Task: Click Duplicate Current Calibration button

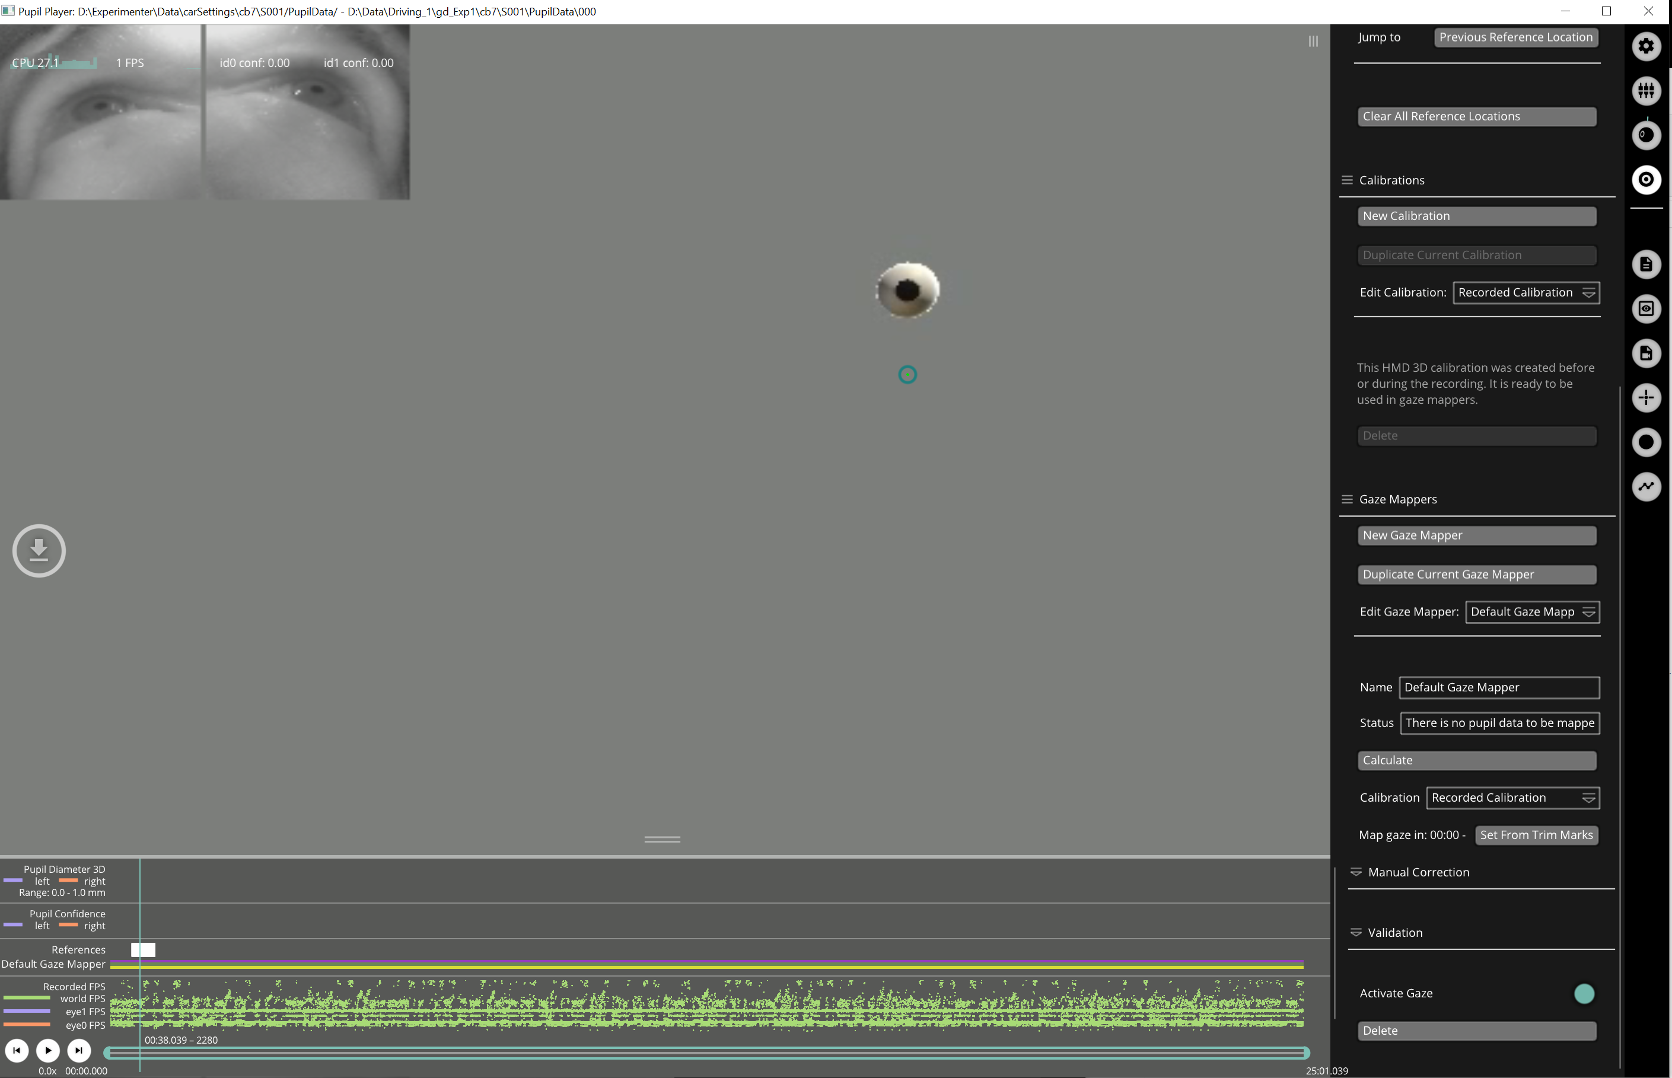Action: (1477, 255)
